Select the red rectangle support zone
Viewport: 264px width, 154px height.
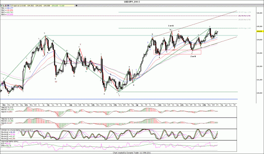(177, 52)
